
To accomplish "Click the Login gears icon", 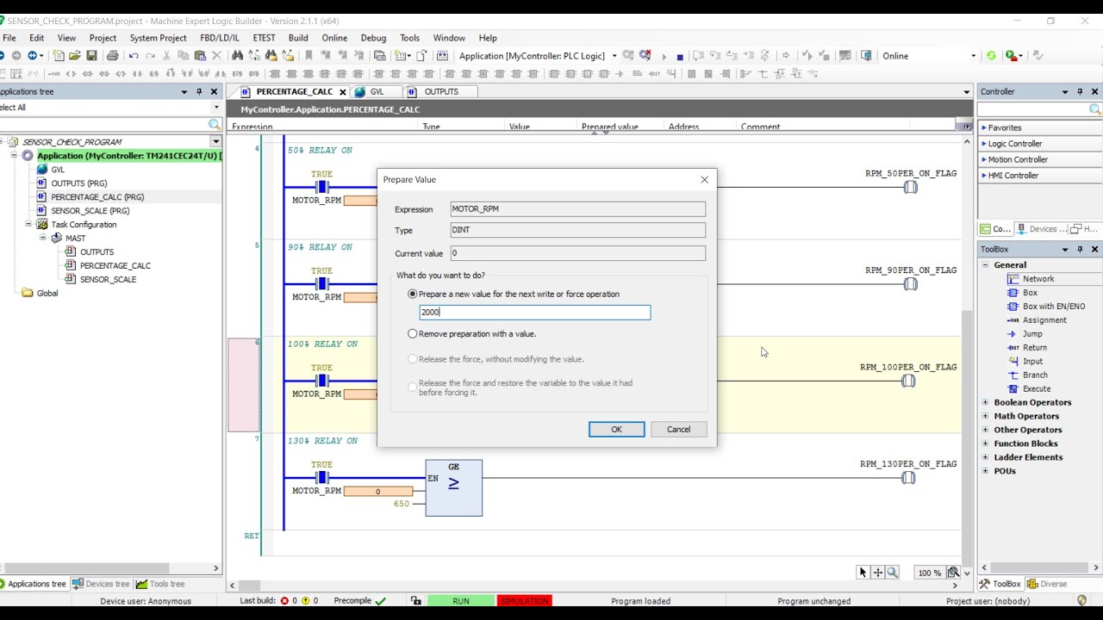I will [628, 56].
